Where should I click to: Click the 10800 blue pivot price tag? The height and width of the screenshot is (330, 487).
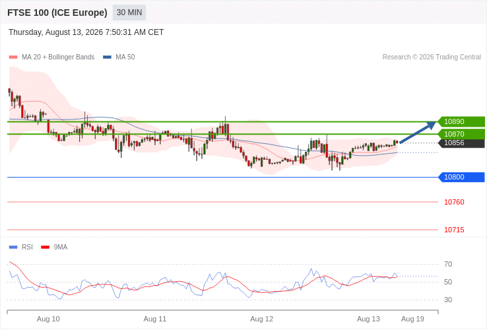pos(461,177)
